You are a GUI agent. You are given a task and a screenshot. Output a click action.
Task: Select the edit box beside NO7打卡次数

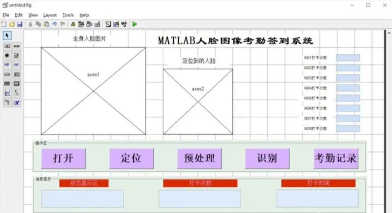(348, 118)
